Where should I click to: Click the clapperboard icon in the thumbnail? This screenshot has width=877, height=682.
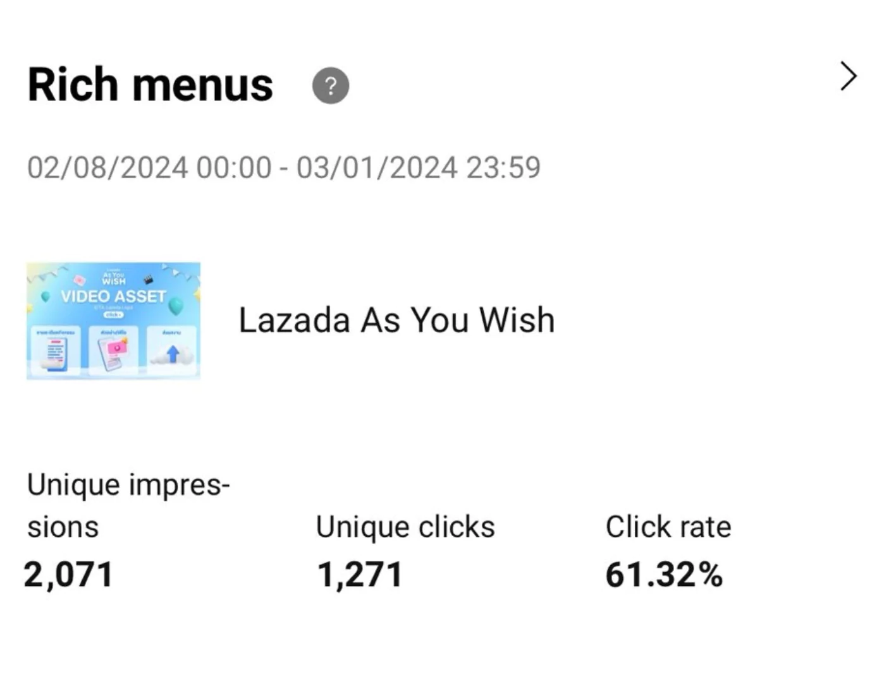pyautogui.click(x=148, y=279)
